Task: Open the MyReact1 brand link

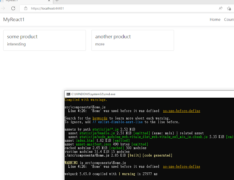Action: pyautogui.click(x=14, y=19)
